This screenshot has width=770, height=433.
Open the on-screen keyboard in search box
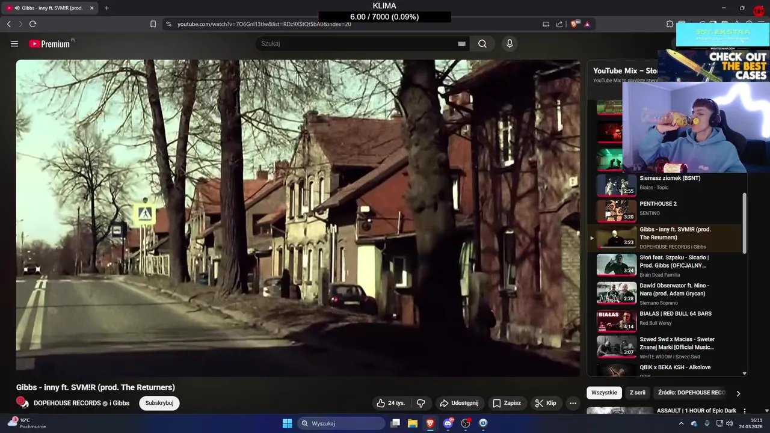click(x=461, y=44)
